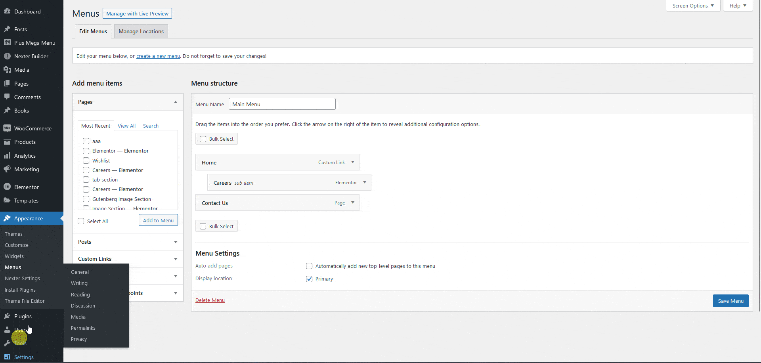Open the Elementor sidebar panel
Image resolution: width=761 pixels, height=363 pixels.
coord(27,187)
